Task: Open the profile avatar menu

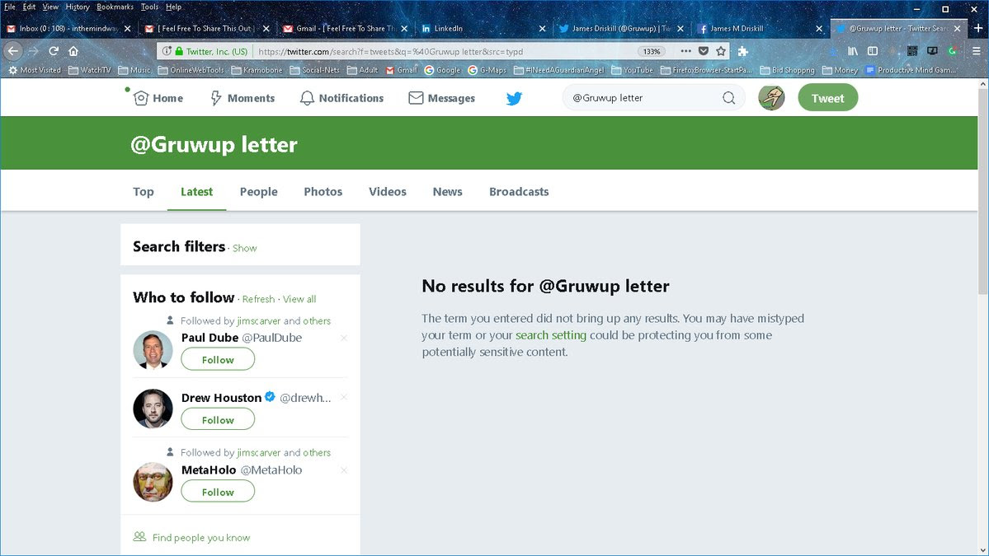Action: coord(770,97)
